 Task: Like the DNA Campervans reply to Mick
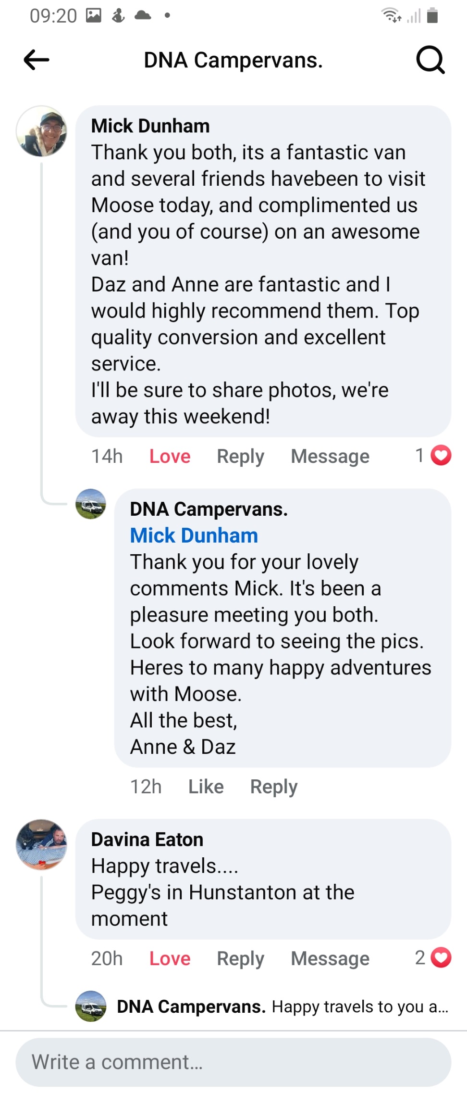(x=206, y=787)
